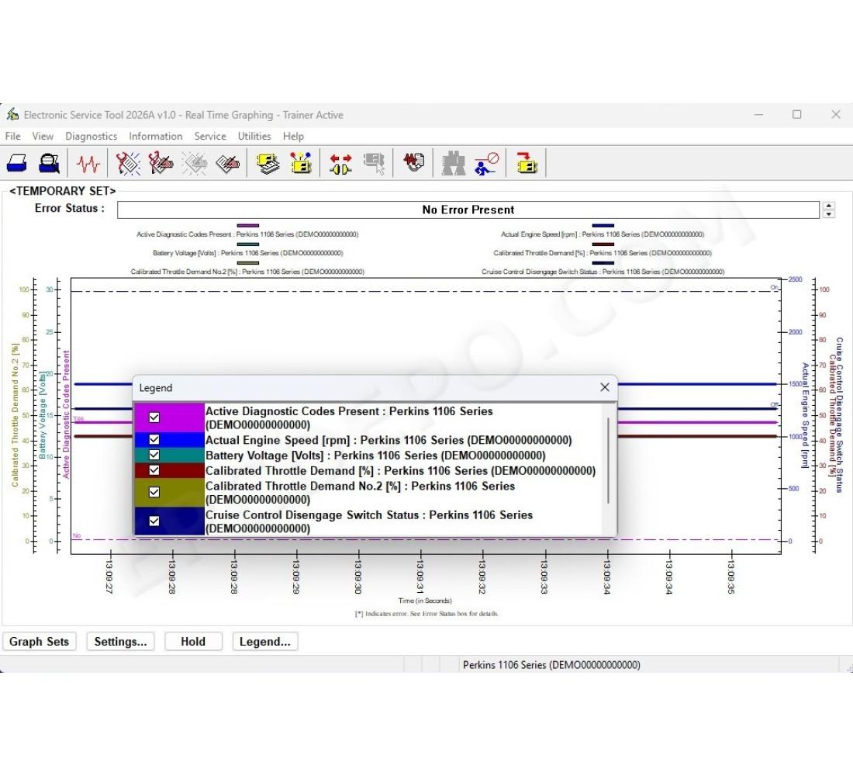This screenshot has width=853, height=776.
Task: Click Calibrated Throttle Demand No.2 header legend
Action: pos(247,271)
